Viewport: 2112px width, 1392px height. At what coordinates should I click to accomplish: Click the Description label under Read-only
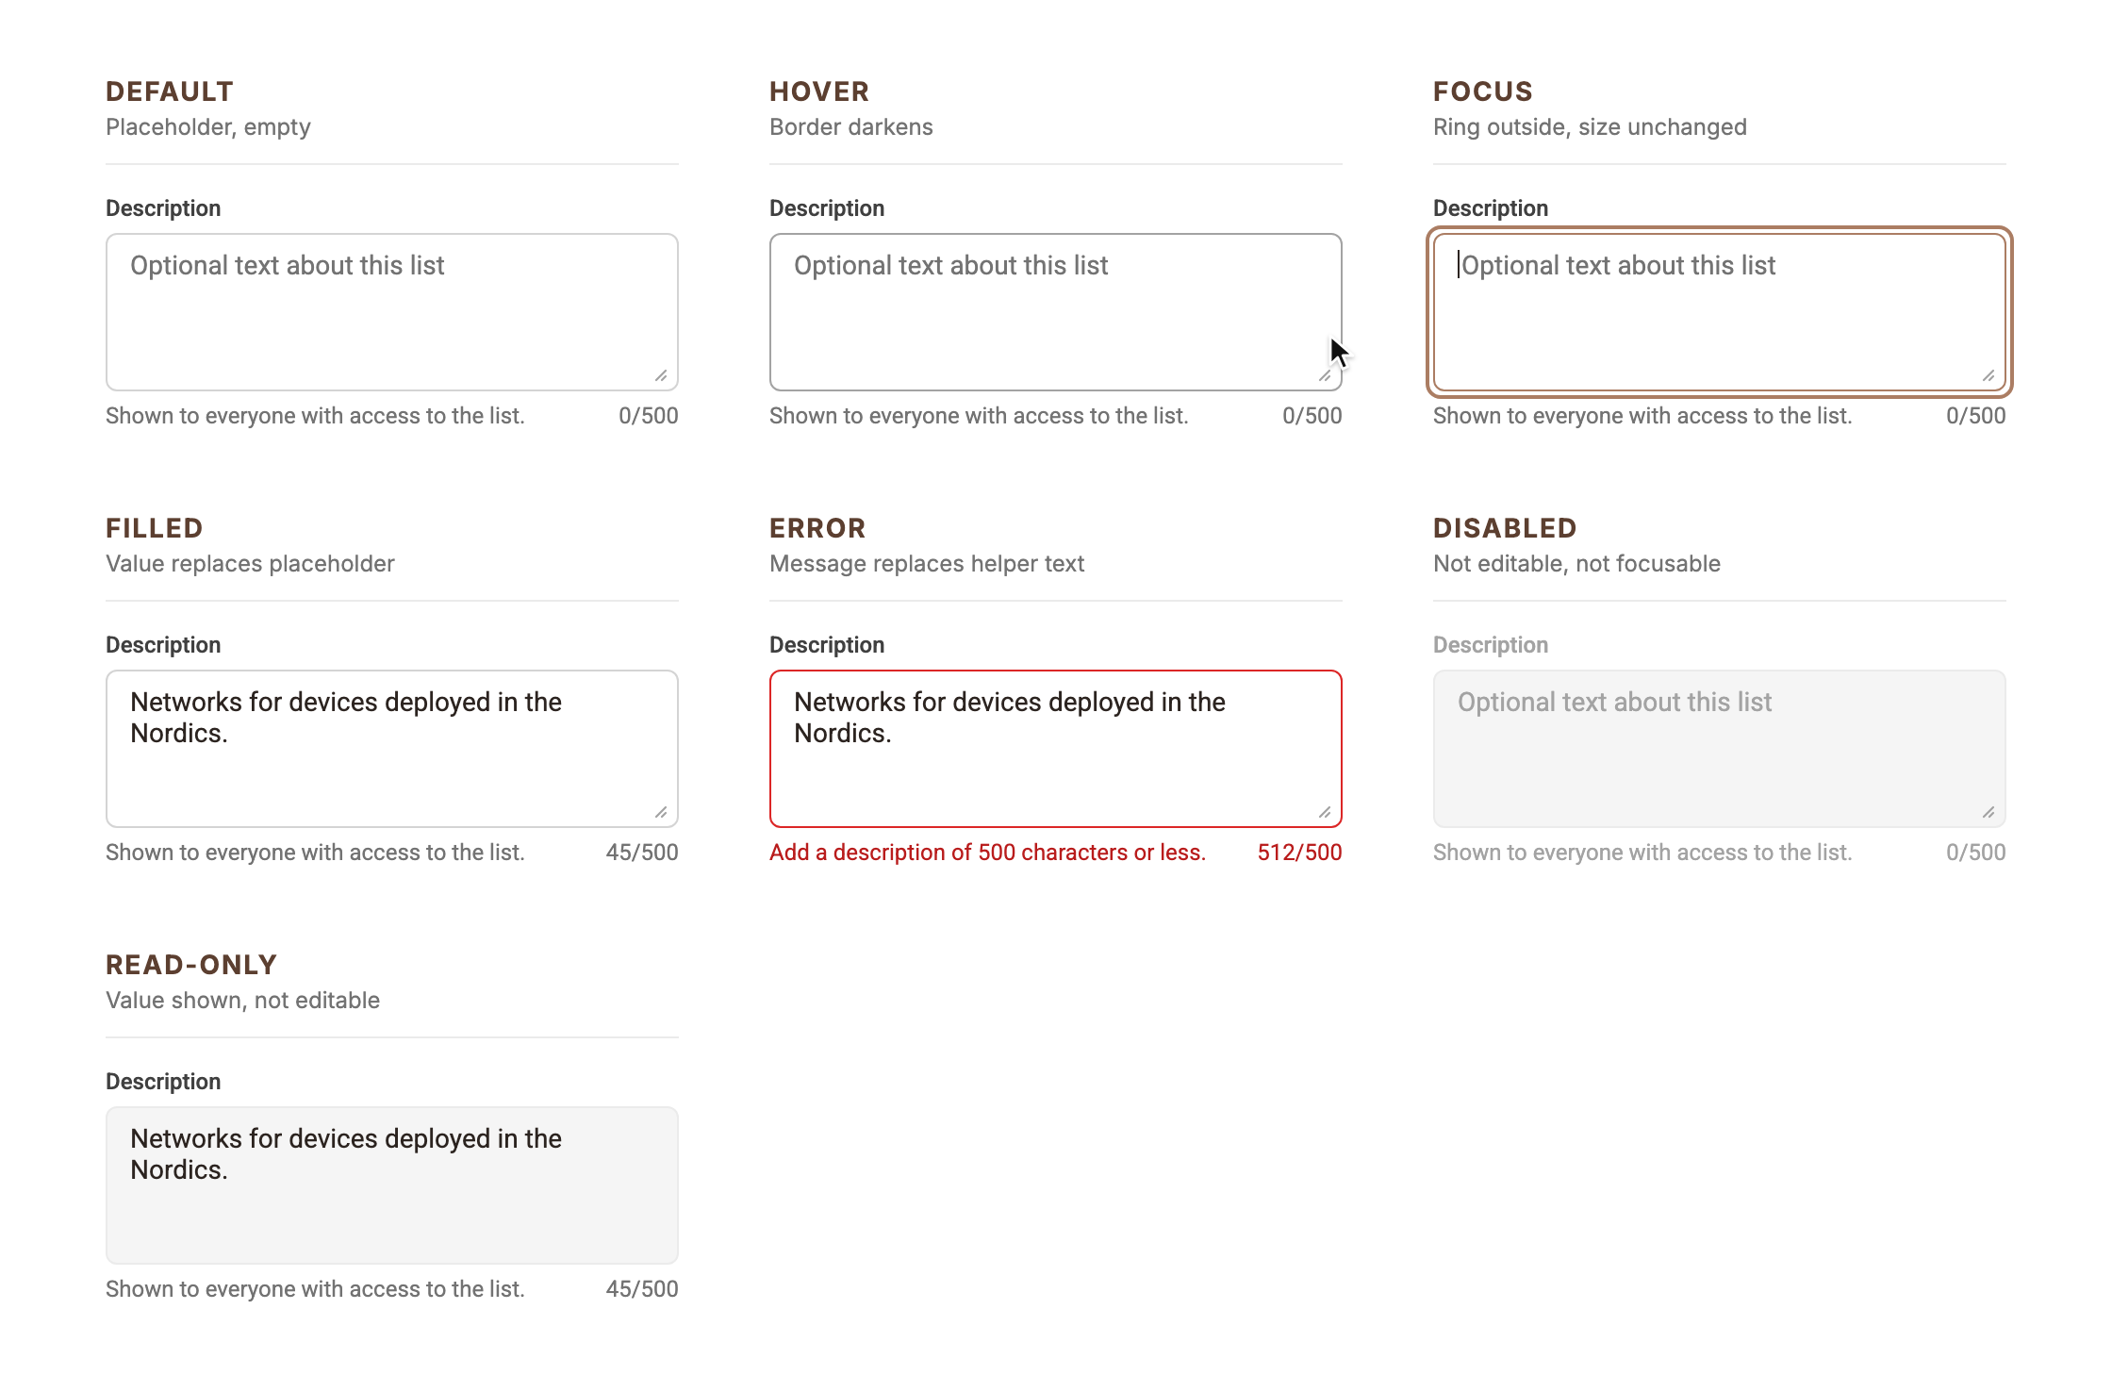[x=163, y=1082]
